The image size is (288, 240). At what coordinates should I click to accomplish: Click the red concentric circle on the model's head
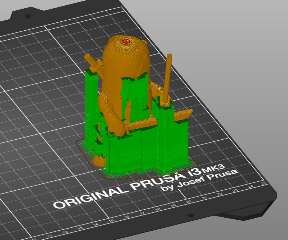tap(126, 41)
